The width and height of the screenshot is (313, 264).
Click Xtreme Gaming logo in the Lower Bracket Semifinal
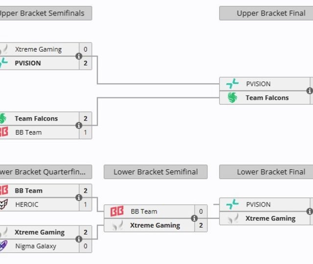tap(117, 225)
